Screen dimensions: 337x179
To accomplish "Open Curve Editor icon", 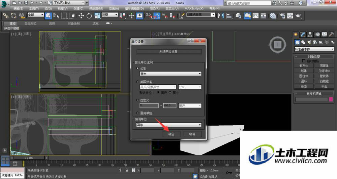I will point(255,16).
